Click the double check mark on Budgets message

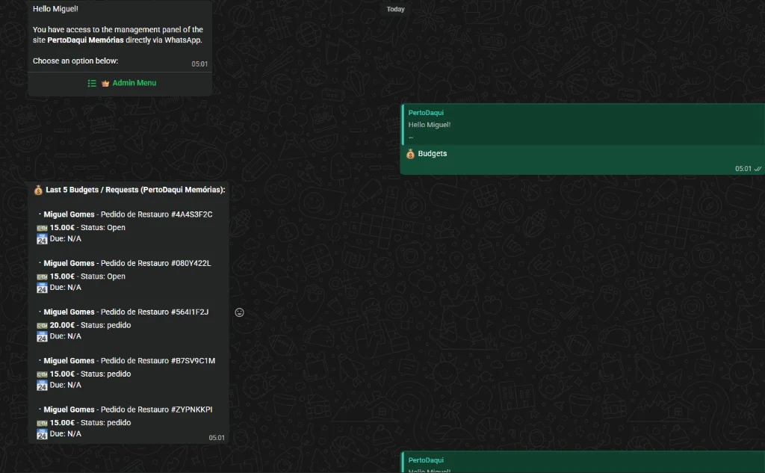758,169
